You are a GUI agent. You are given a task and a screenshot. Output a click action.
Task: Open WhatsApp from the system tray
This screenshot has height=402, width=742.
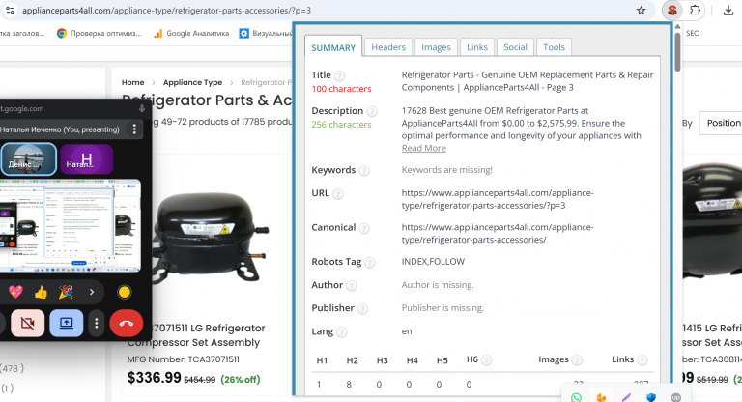coord(576,397)
